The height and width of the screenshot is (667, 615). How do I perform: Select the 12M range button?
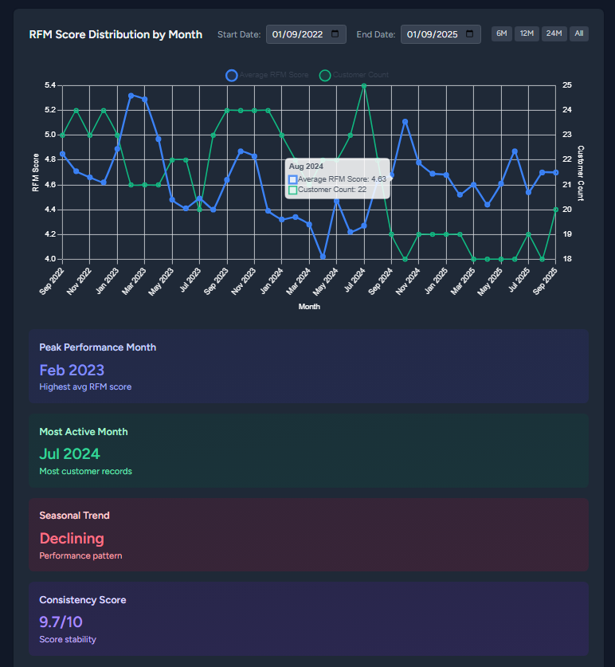pyautogui.click(x=527, y=33)
